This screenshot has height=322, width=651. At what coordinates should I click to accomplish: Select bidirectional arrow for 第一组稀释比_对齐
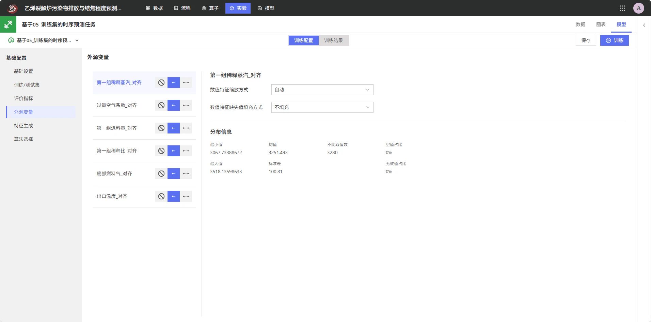point(186,151)
